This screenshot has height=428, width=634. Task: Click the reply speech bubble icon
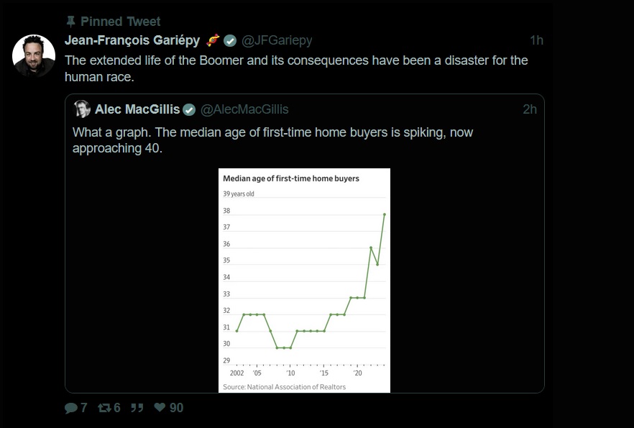click(70, 408)
